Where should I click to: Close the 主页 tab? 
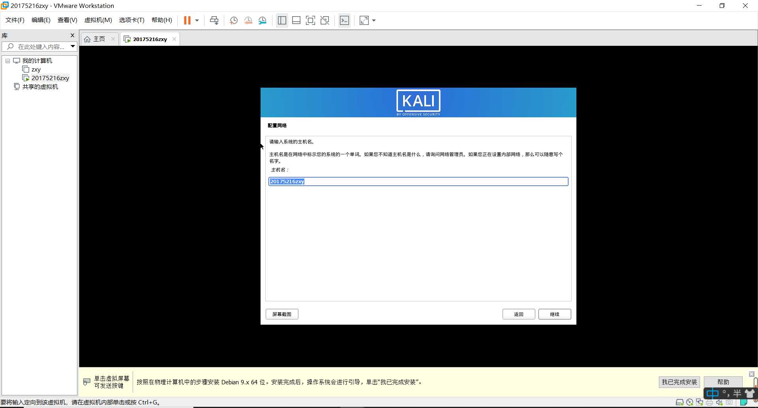pyautogui.click(x=113, y=39)
